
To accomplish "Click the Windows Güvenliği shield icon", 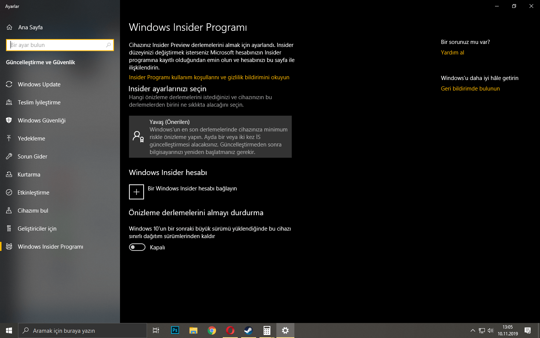I will click(9, 121).
